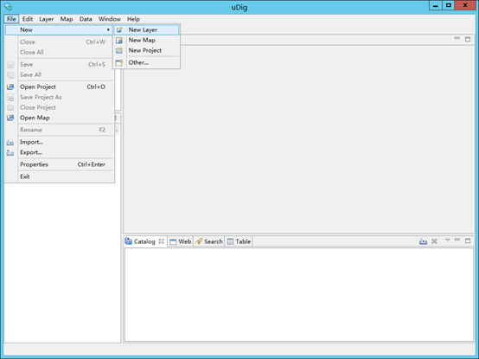Switch to the Search tab

click(209, 241)
